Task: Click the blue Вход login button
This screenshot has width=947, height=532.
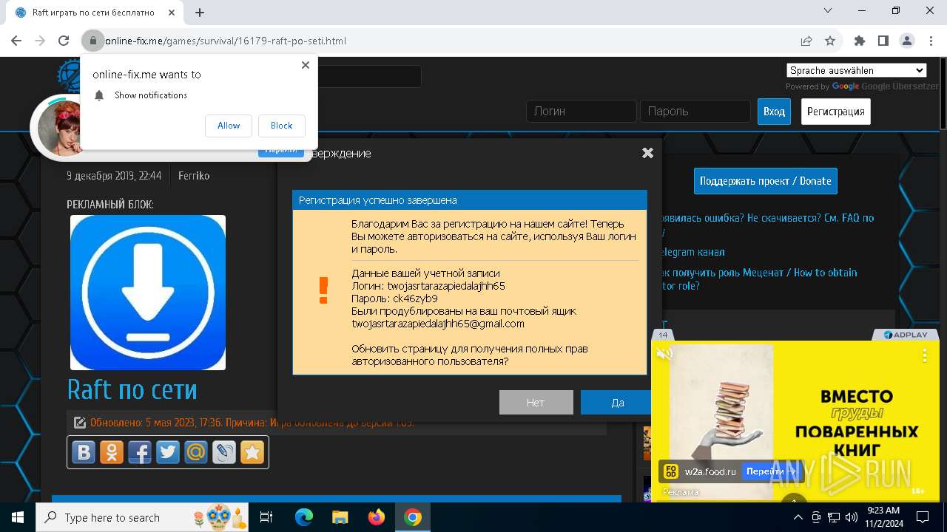Action: (x=774, y=112)
